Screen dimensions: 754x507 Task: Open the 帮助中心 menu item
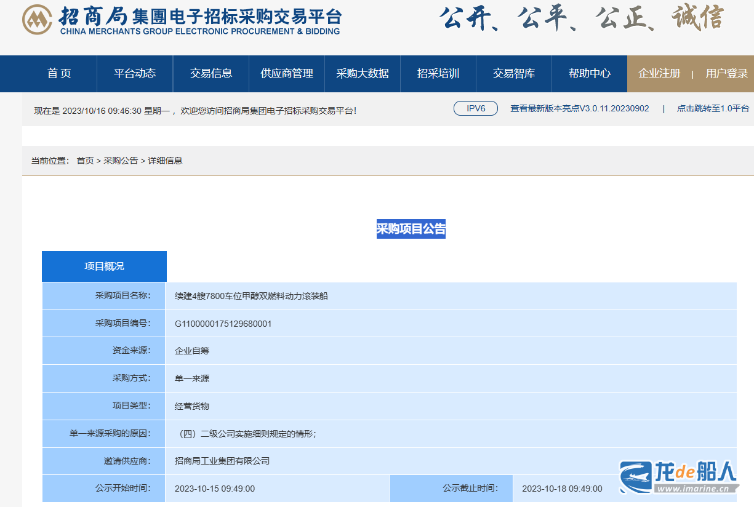pyautogui.click(x=590, y=74)
